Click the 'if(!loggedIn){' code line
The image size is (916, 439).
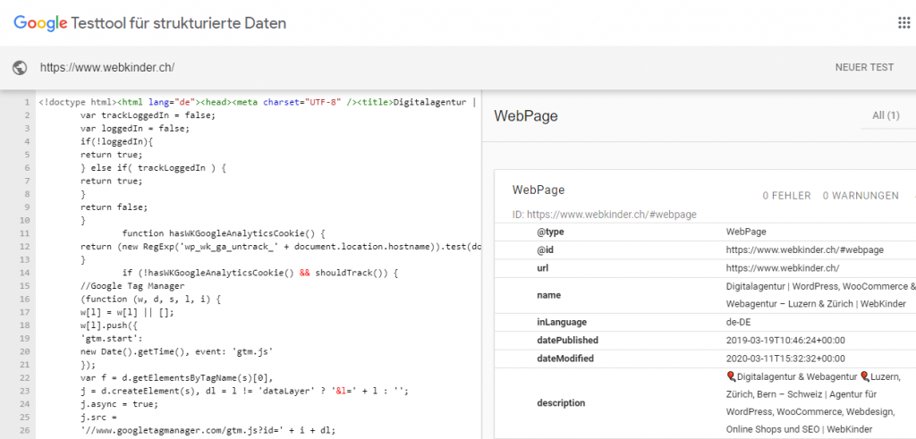(x=116, y=141)
